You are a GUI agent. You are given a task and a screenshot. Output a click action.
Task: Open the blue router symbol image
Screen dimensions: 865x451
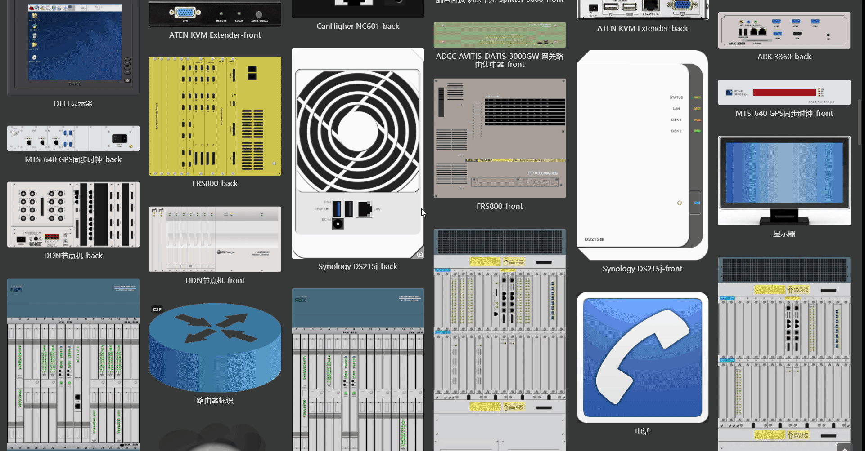215,347
